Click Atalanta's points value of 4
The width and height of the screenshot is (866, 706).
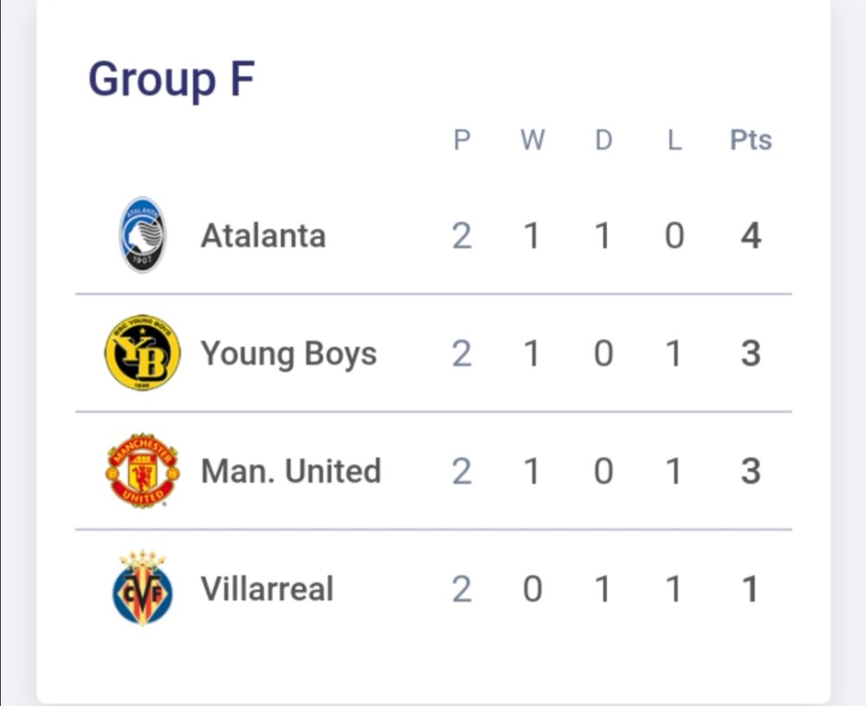pos(751,235)
